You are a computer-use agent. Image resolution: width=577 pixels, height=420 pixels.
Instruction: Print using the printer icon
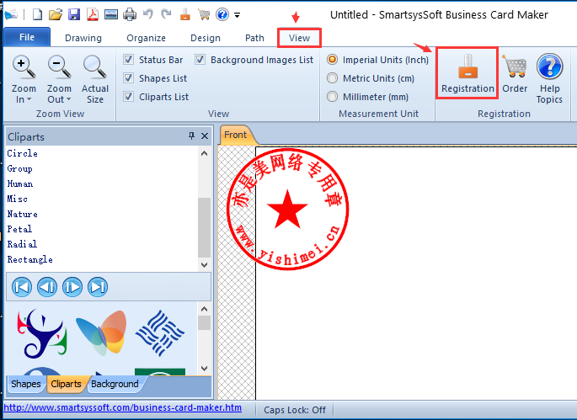point(130,14)
